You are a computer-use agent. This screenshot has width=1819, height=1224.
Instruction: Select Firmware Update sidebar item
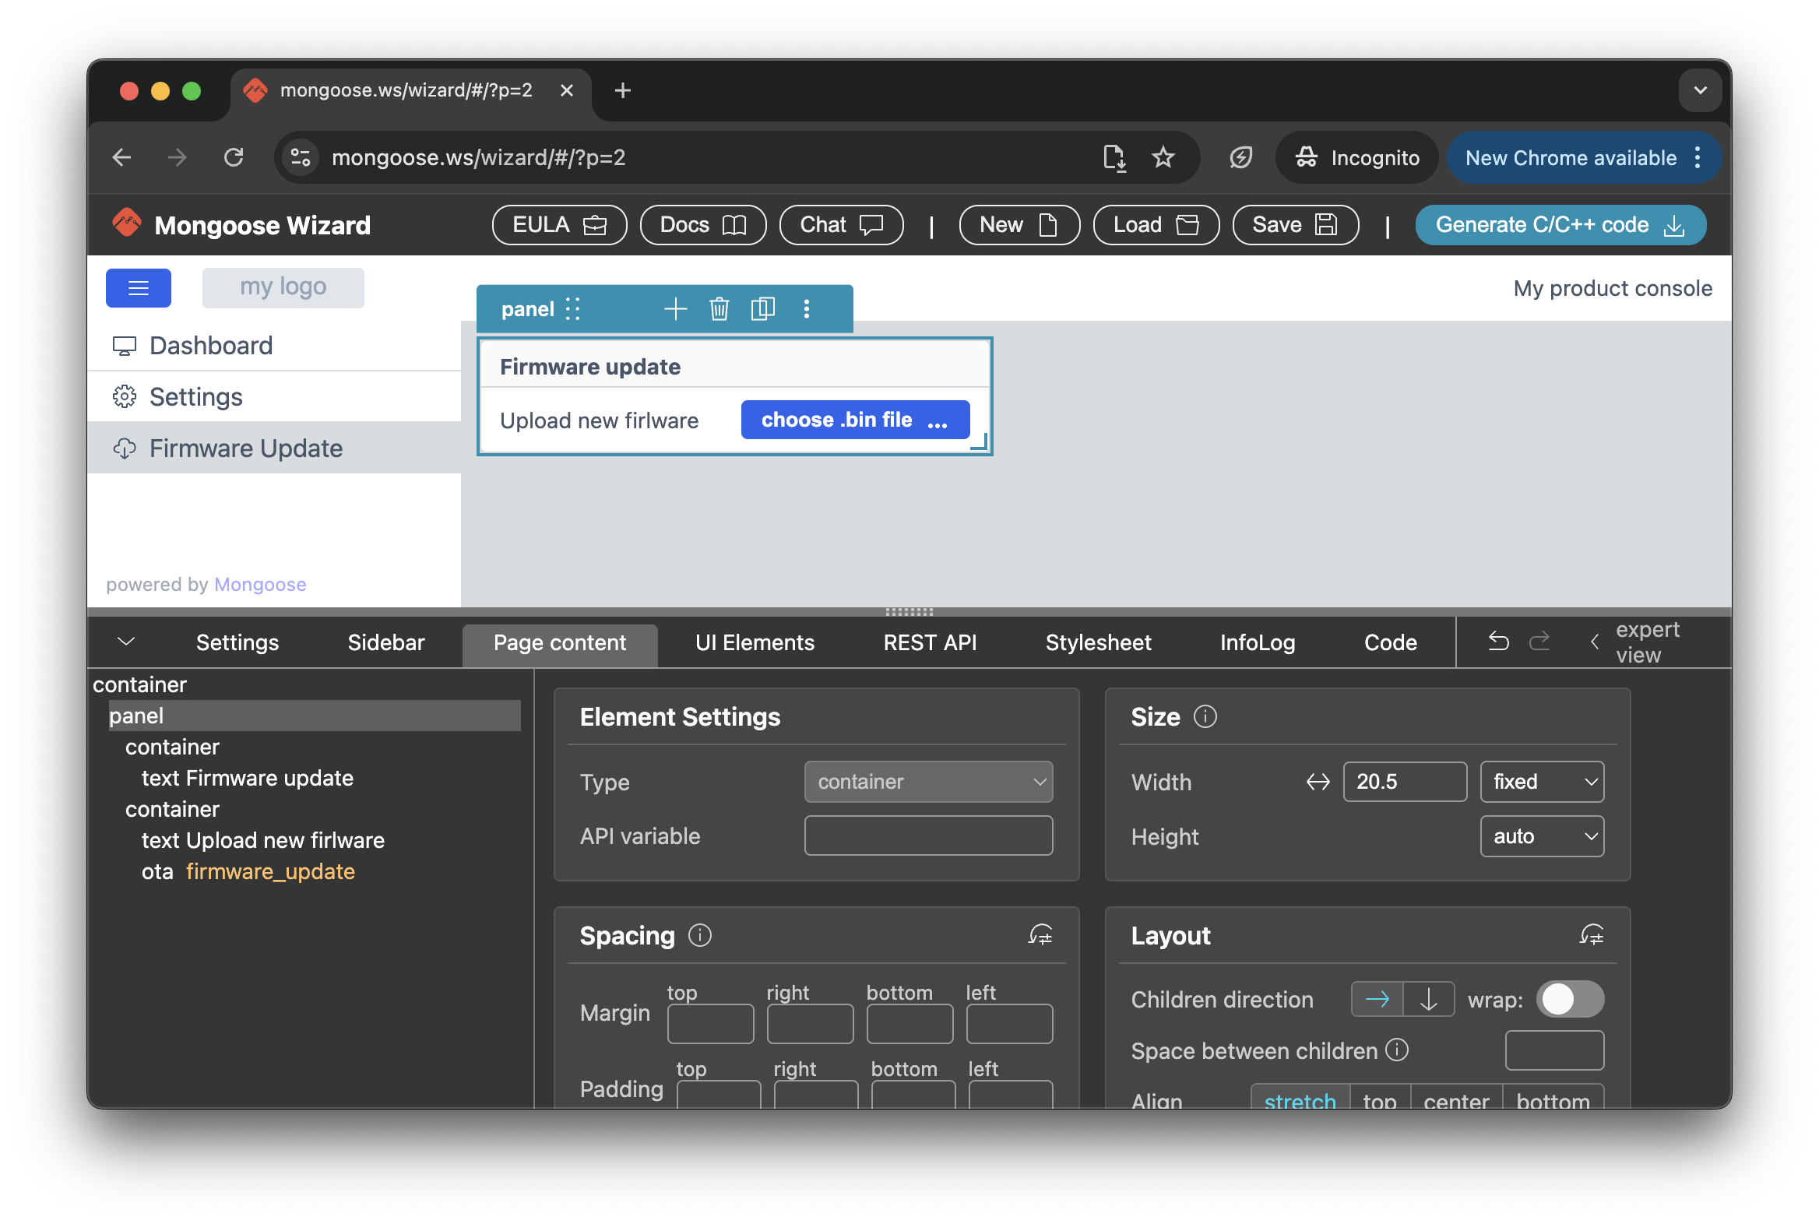(x=275, y=448)
